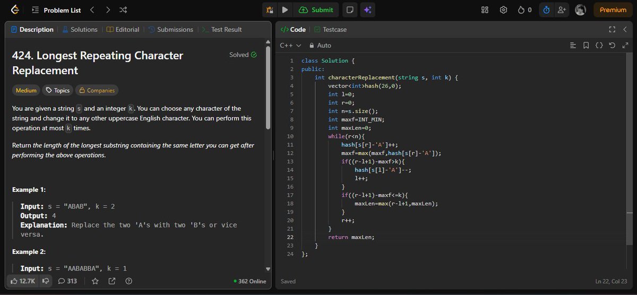637x295 pixels.
Task: Click the editor bookmark icon
Action: [586, 46]
